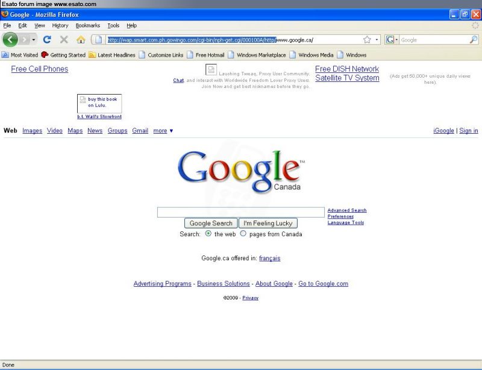The height and width of the screenshot is (370, 482).
Task: Open the Latest Headlines feed bookmark
Action: [112, 55]
